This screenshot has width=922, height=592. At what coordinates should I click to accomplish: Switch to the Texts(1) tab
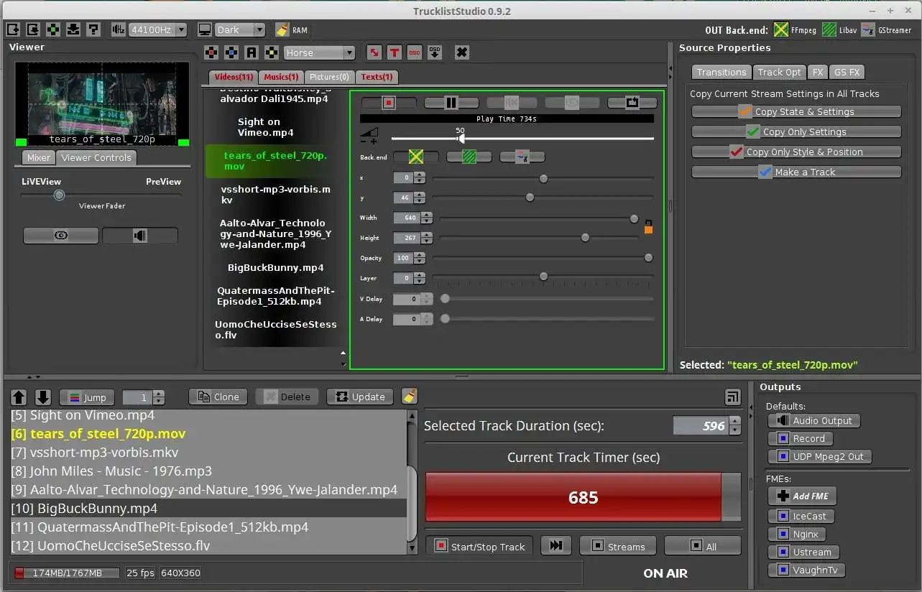[377, 77]
